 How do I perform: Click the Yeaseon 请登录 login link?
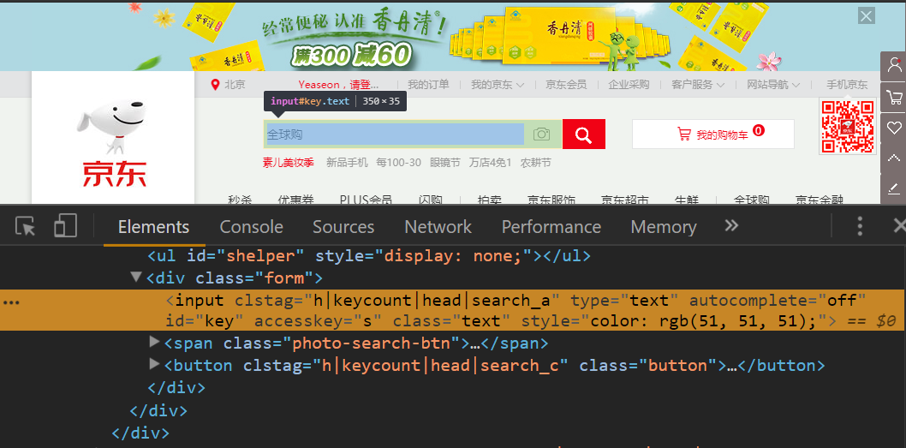(338, 85)
